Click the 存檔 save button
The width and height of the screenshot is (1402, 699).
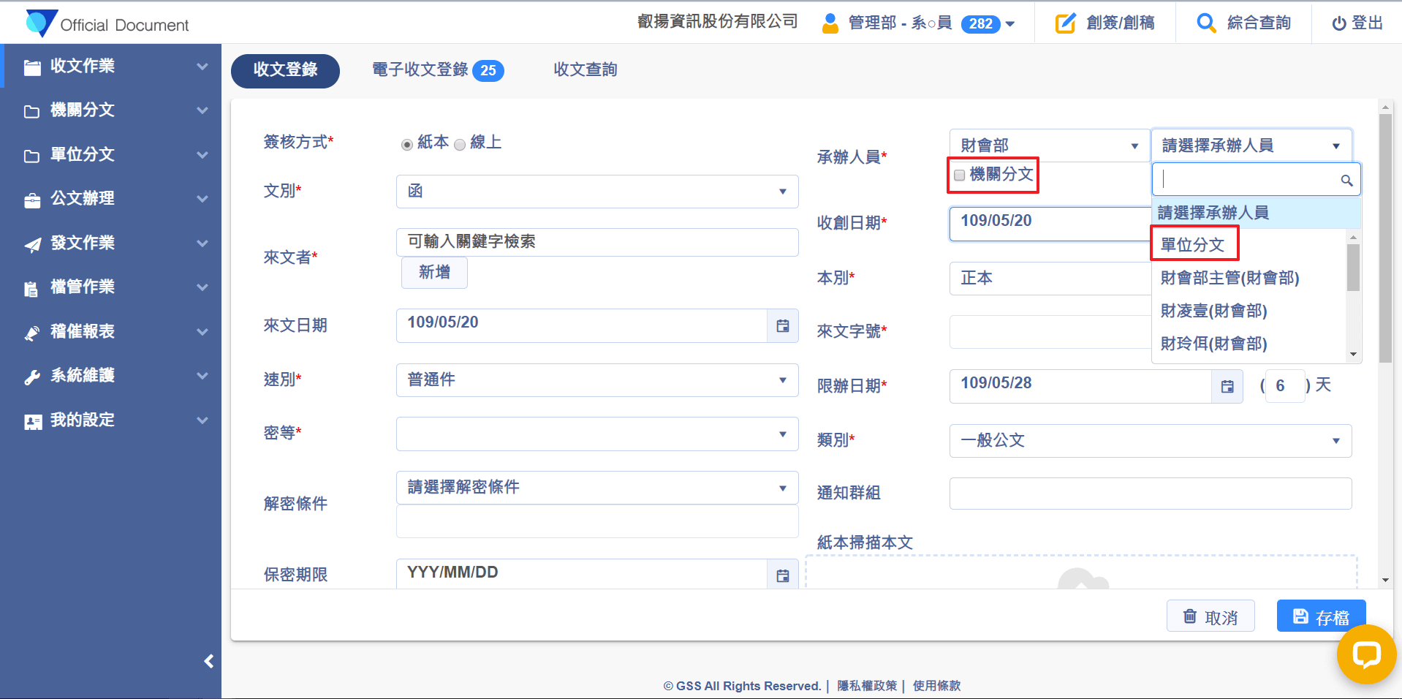click(1320, 617)
